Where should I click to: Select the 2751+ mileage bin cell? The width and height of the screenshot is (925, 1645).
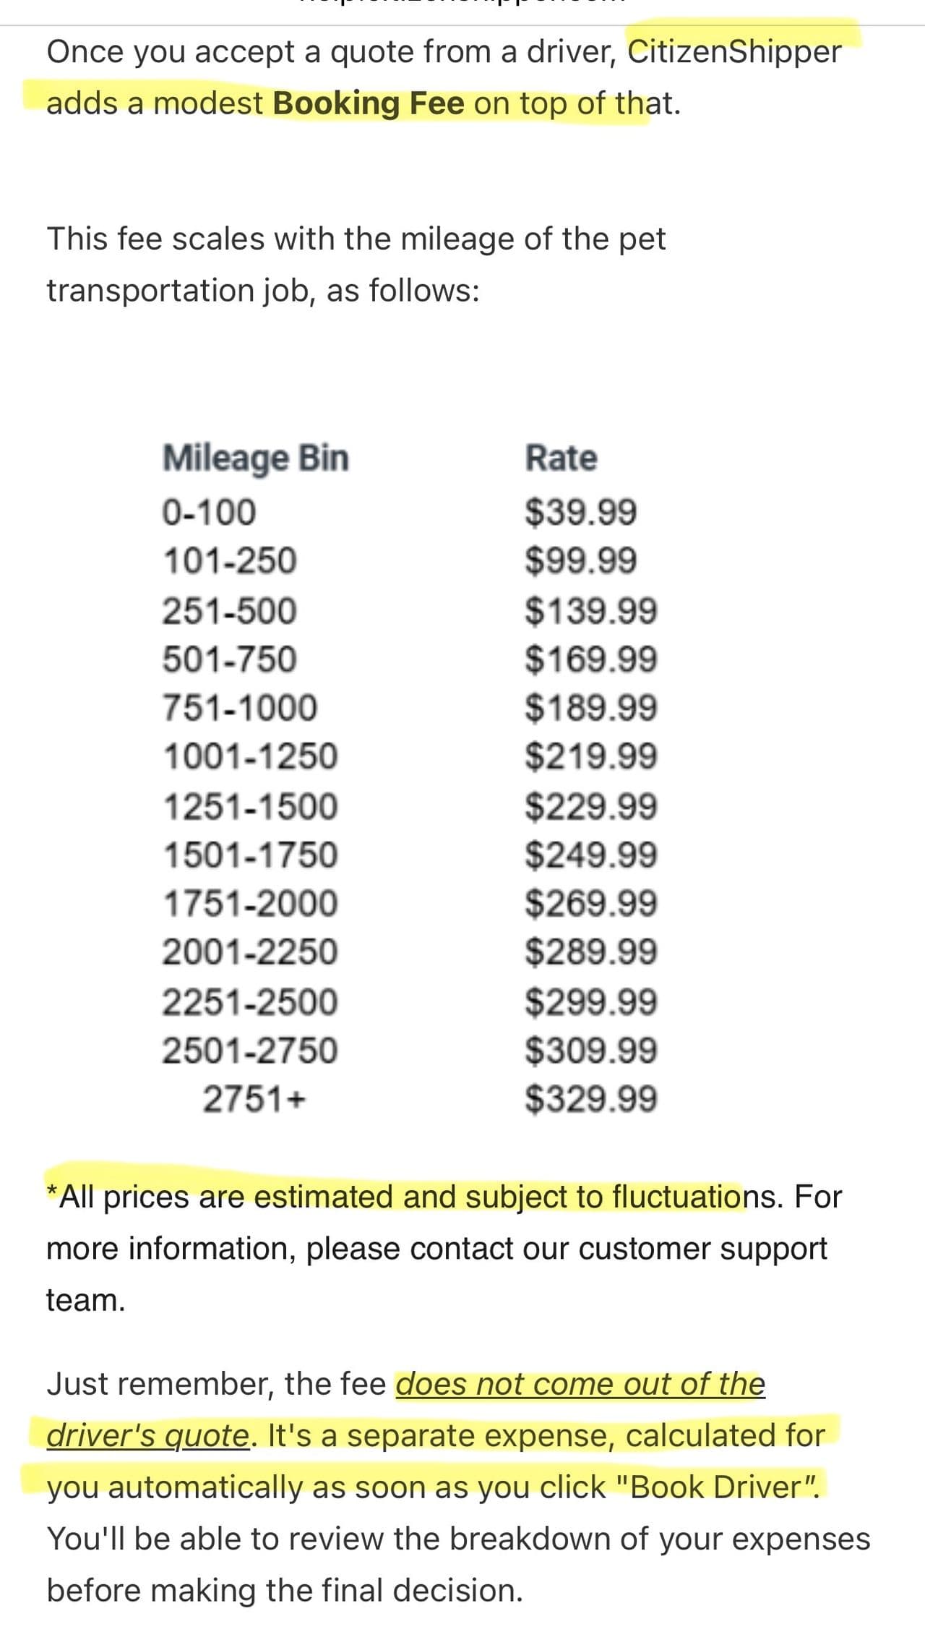[x=254, y=1099]
